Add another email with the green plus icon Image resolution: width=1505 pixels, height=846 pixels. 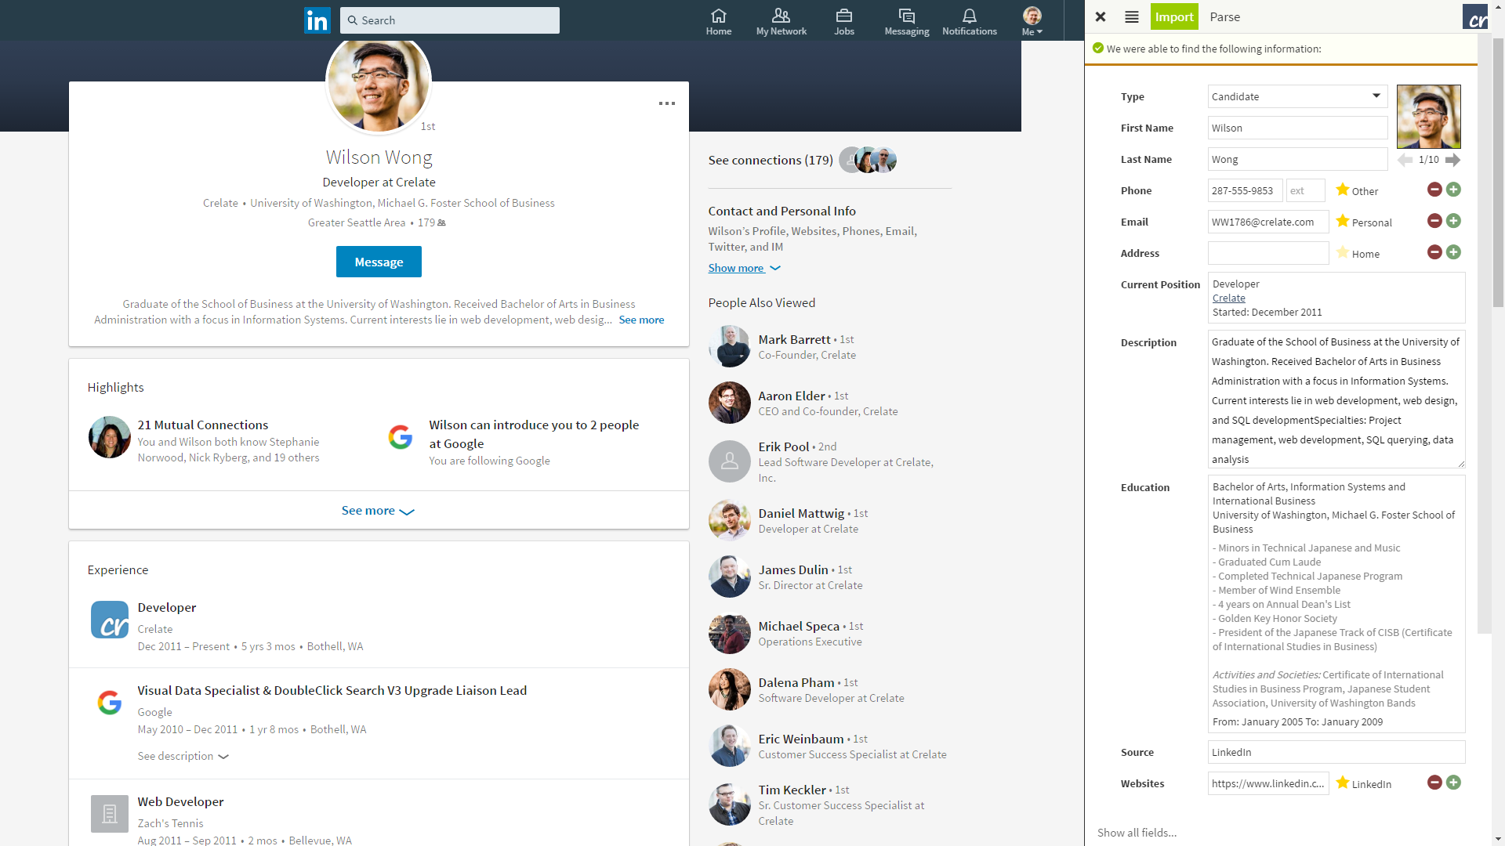(1453, 221)
